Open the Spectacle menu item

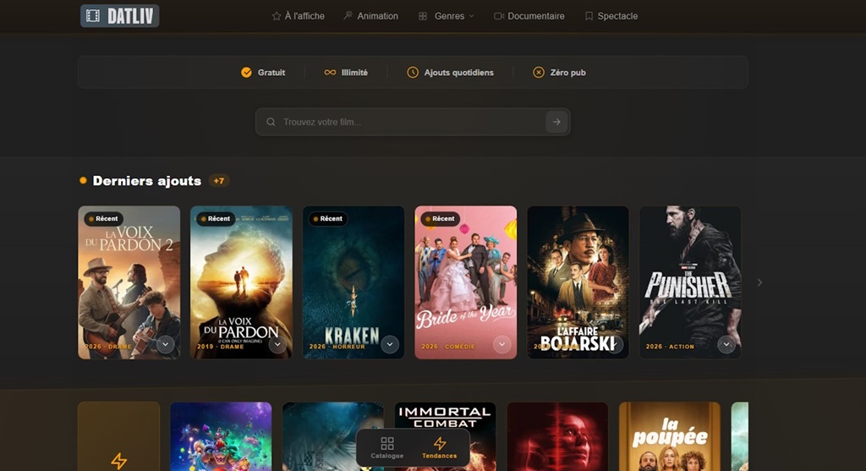tap(611, 16)
